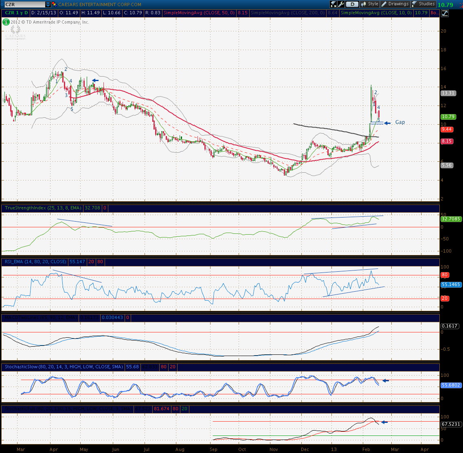Click the blue 55.1465 RSI axis bubble
Screen dimensions: 463x453
click(451, 284)
